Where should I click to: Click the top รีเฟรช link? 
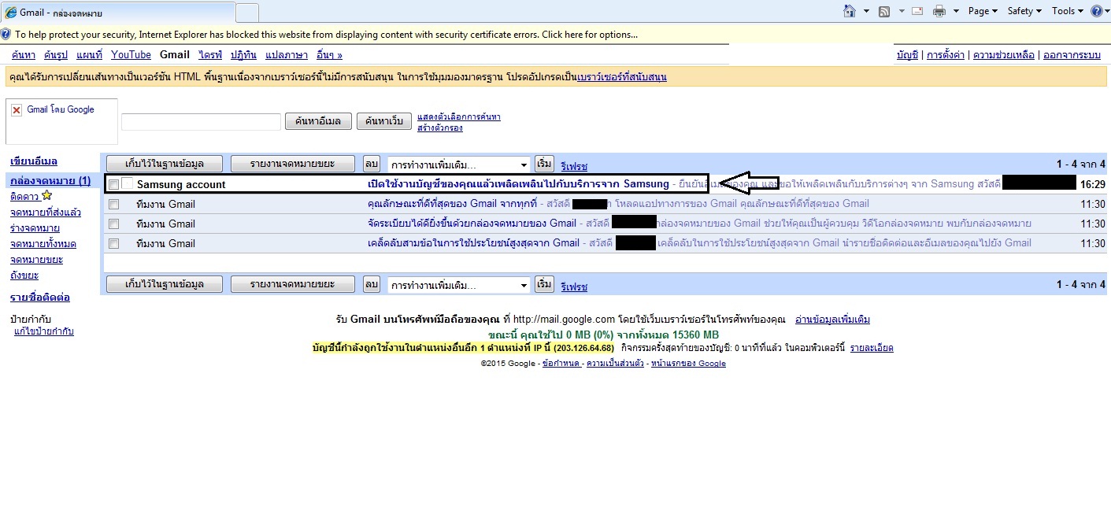[x=574, y=167]
